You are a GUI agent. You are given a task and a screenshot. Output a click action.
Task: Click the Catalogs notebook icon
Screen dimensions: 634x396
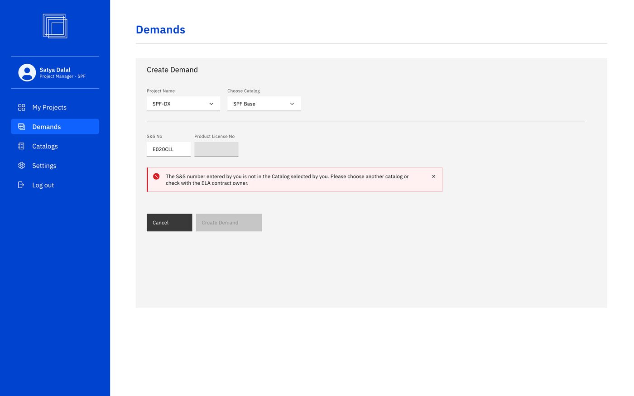[x=21, y=146]
